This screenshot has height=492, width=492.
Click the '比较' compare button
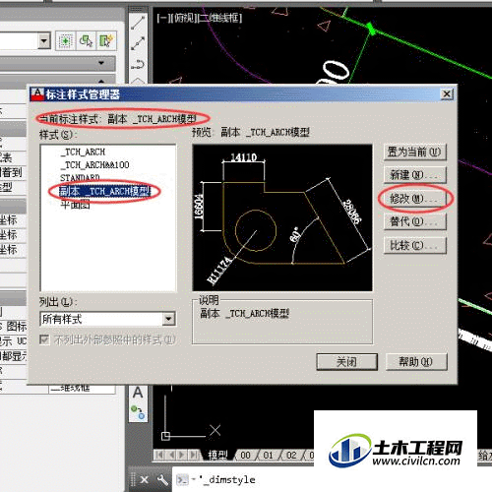click(415, 245)
